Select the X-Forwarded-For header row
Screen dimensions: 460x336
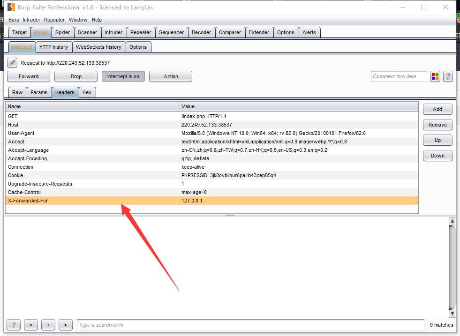pos(212,201)
